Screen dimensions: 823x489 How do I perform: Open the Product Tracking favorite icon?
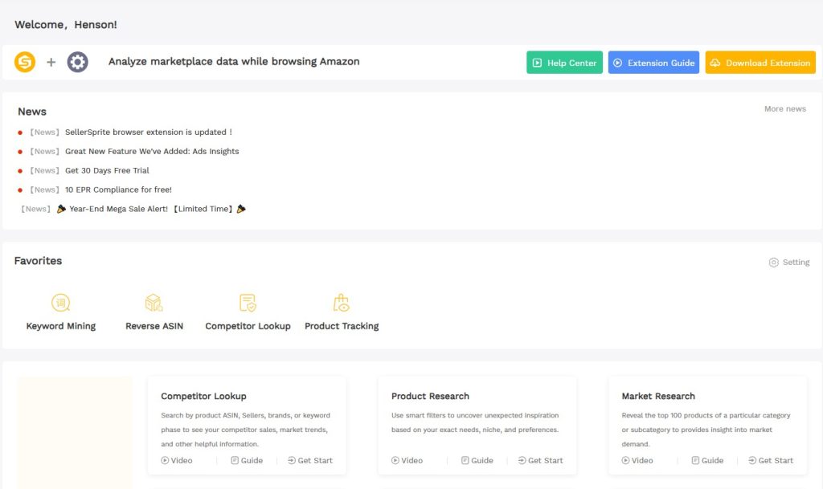coord(342,303)
